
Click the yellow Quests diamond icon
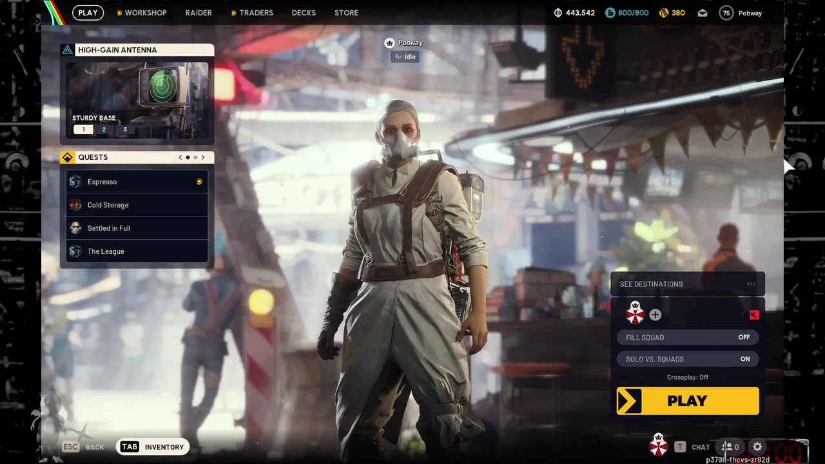click(68, 157)
